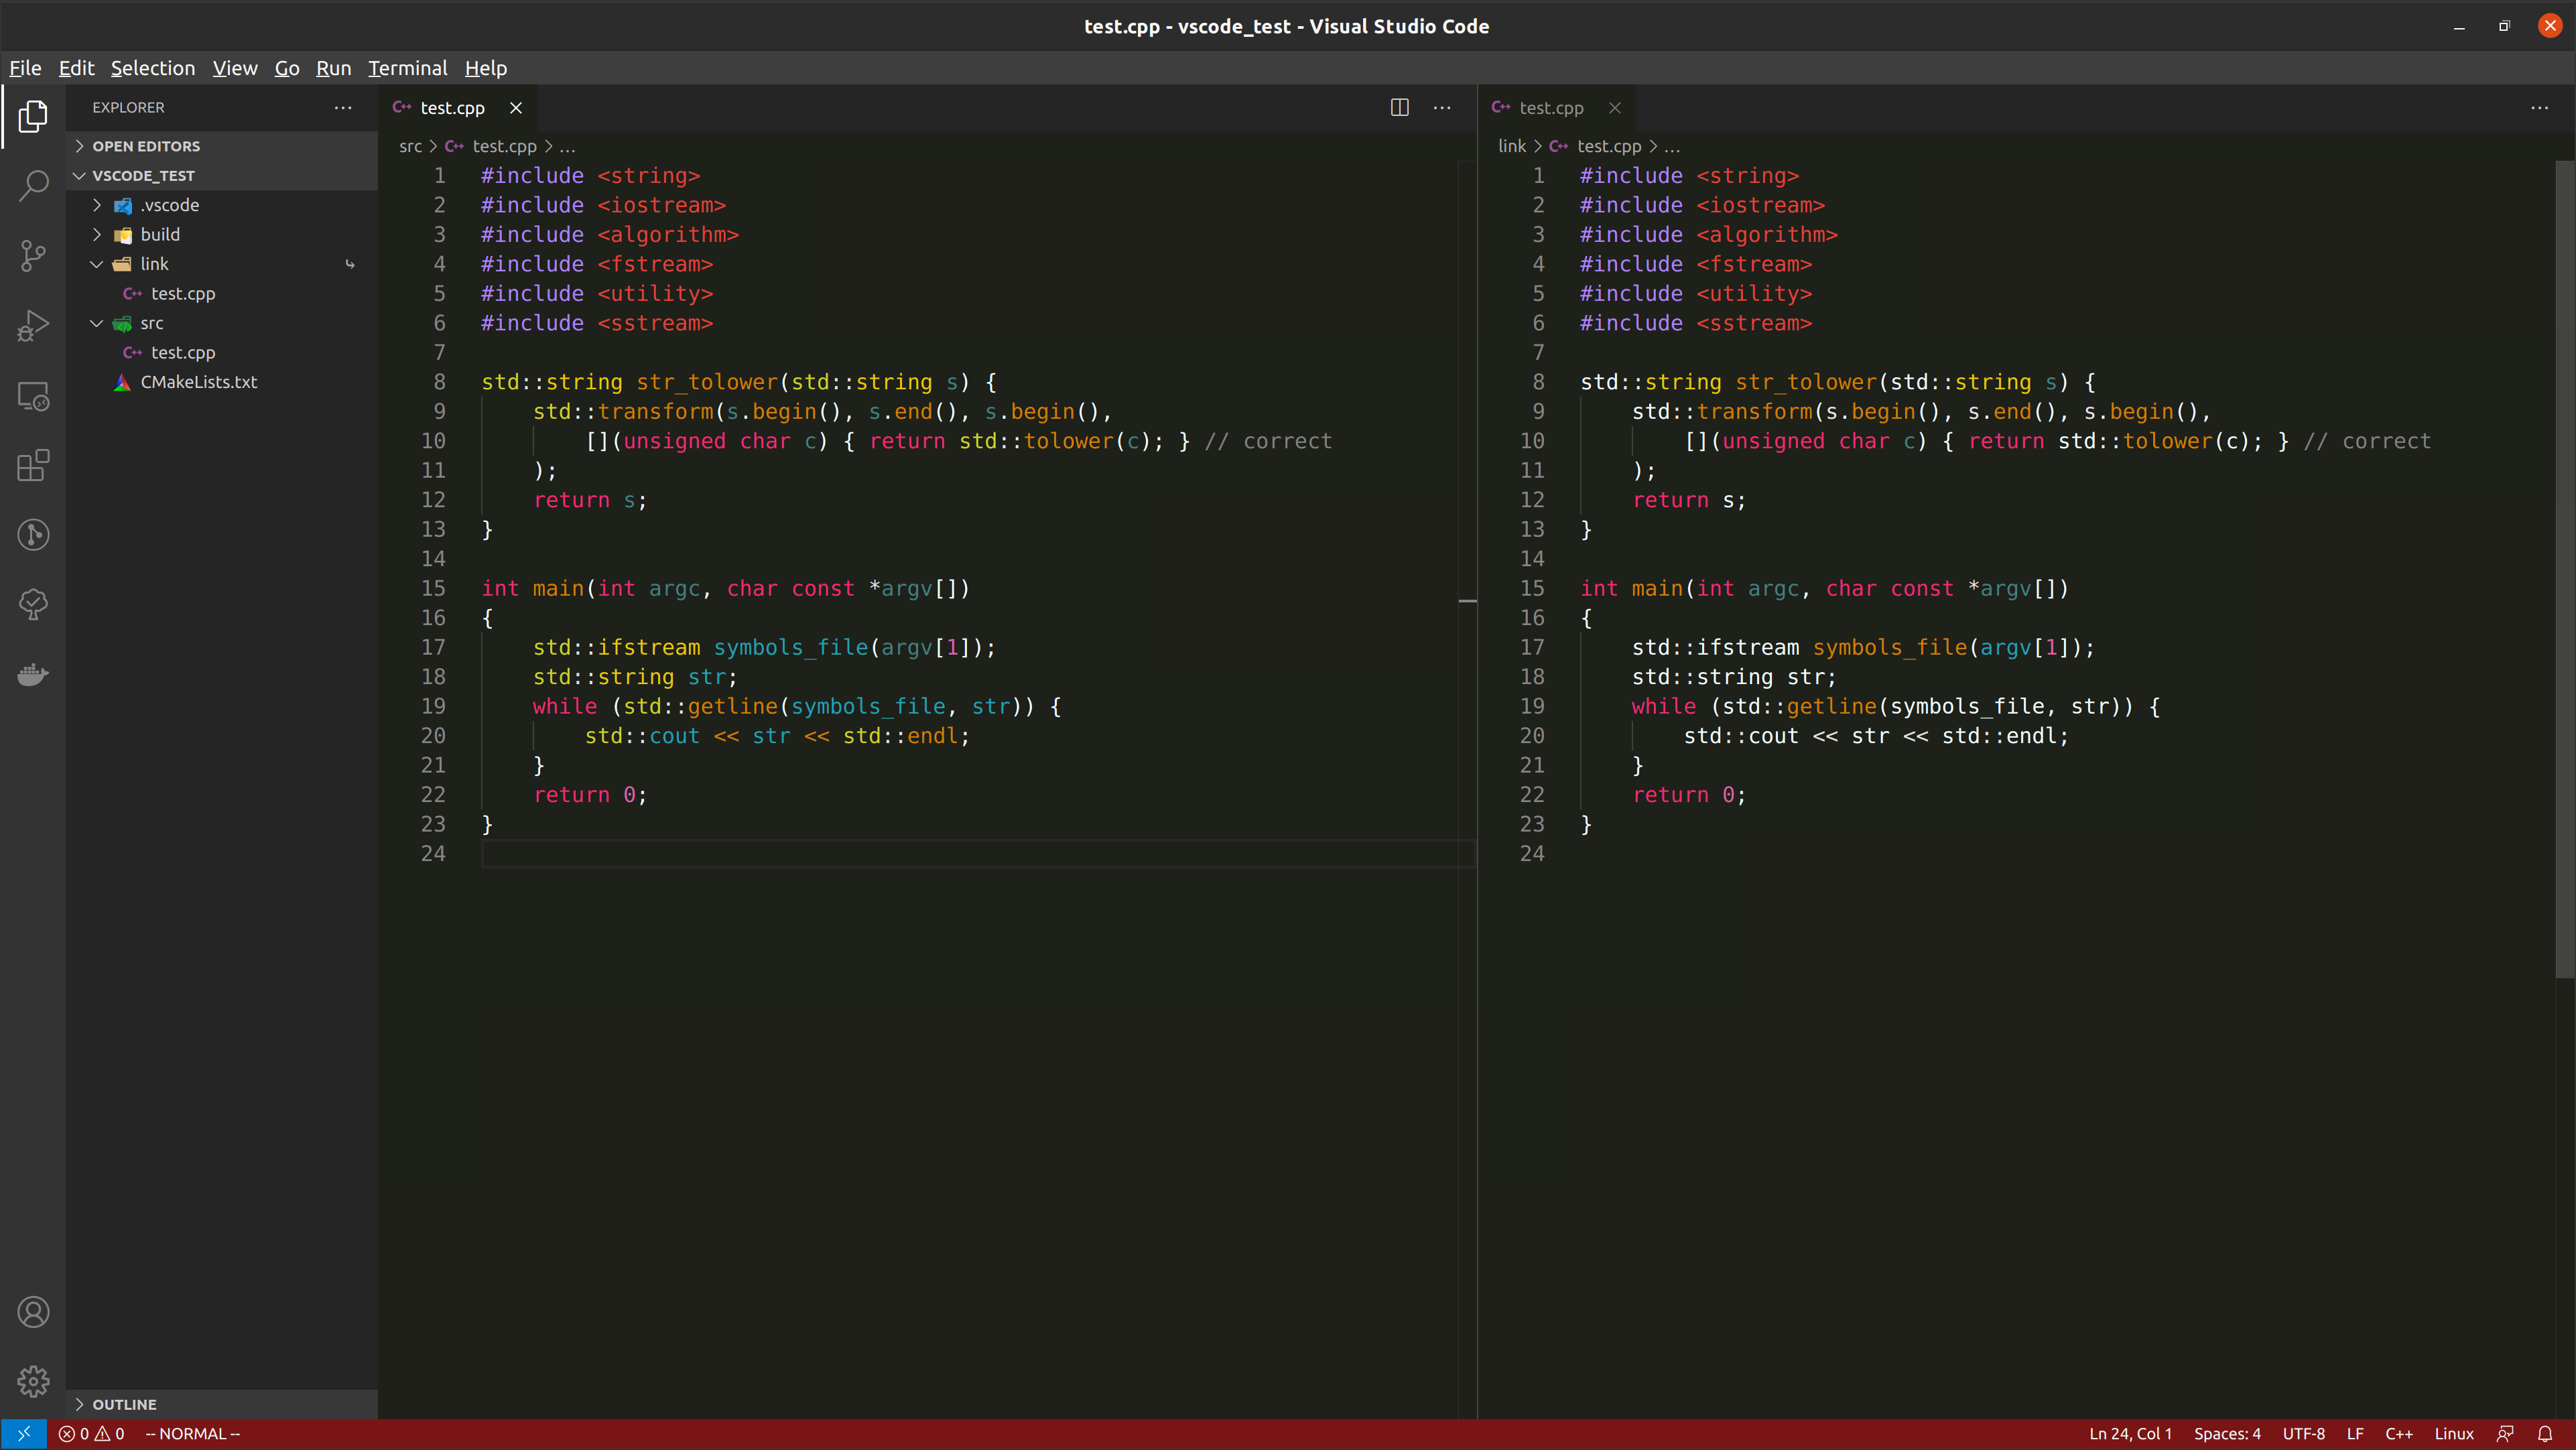This screenshot has height=1450, width=2576.
Task: Click errors and warnings count in status bar
Action: pyautogui.click(x=92, y=1434)
